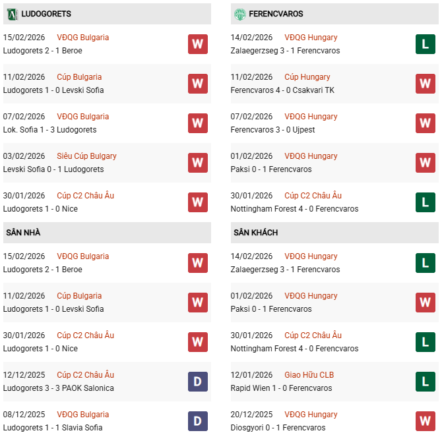Open the Cúp Hungary competition link
Screen dimensions: 442x439
pyautogui.click(x=307, y=77)
